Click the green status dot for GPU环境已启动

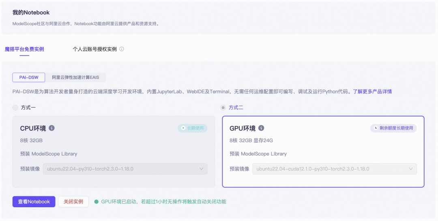point(97,202)
